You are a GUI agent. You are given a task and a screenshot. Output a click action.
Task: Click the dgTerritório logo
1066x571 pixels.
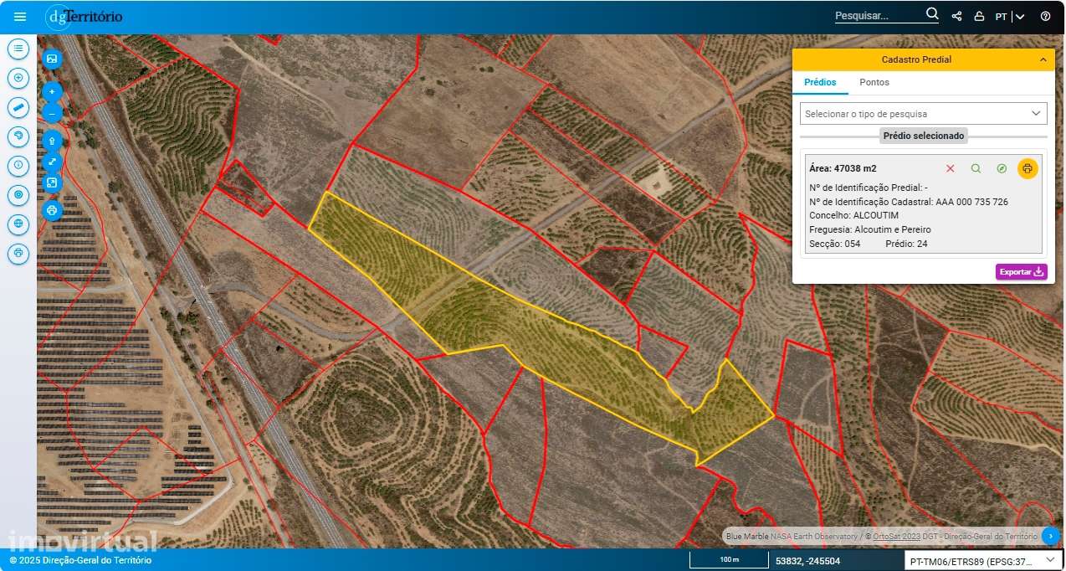(x=84, y=16)
